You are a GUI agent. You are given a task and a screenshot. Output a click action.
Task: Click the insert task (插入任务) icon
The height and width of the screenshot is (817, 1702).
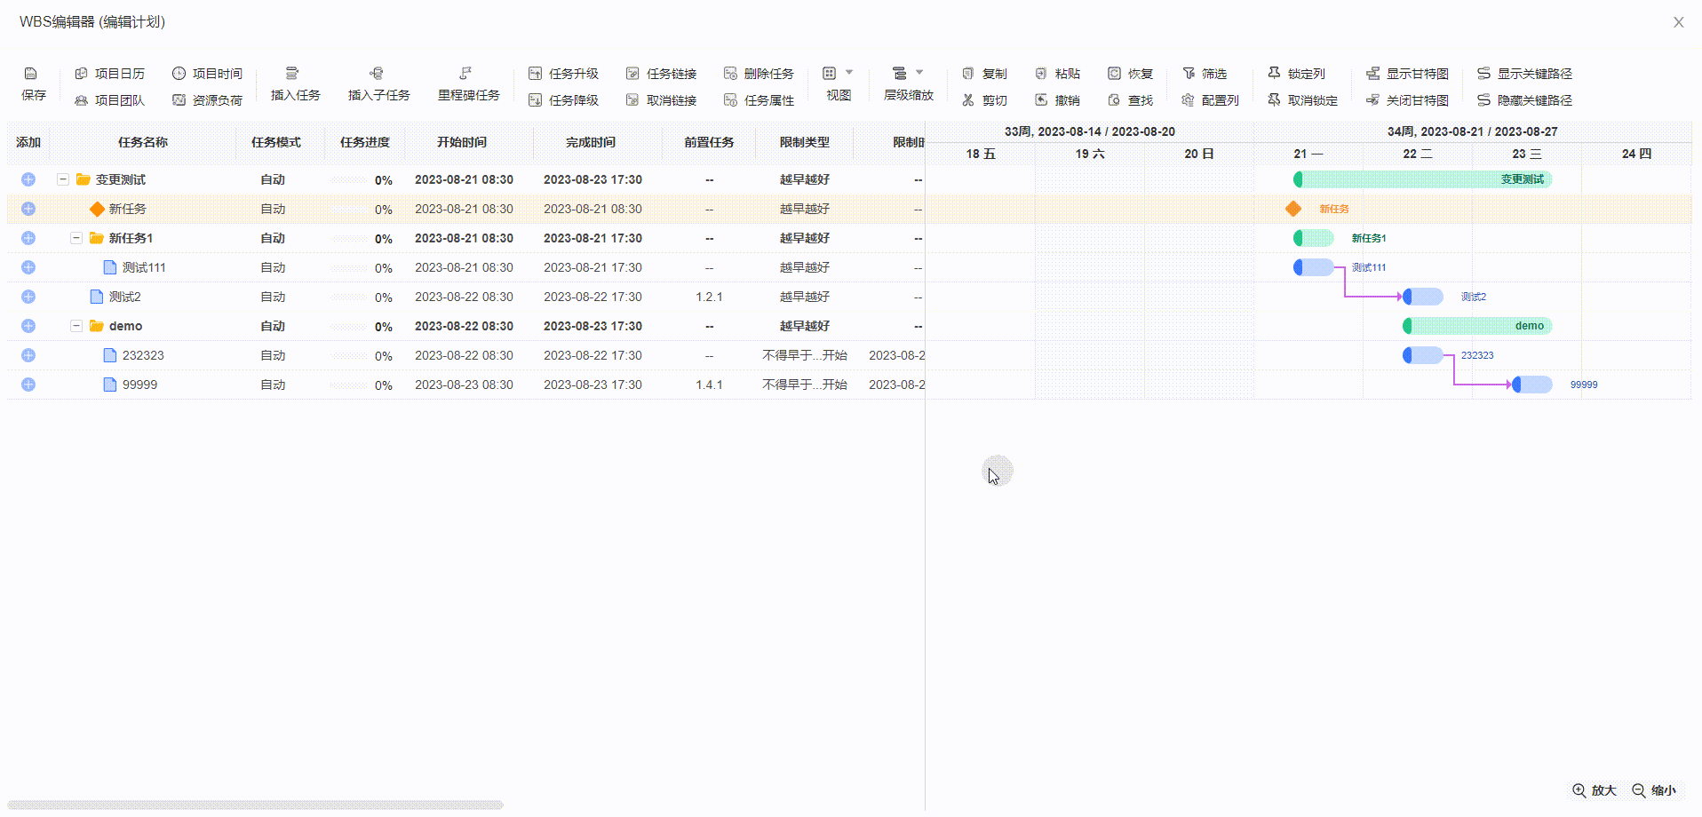292,74
